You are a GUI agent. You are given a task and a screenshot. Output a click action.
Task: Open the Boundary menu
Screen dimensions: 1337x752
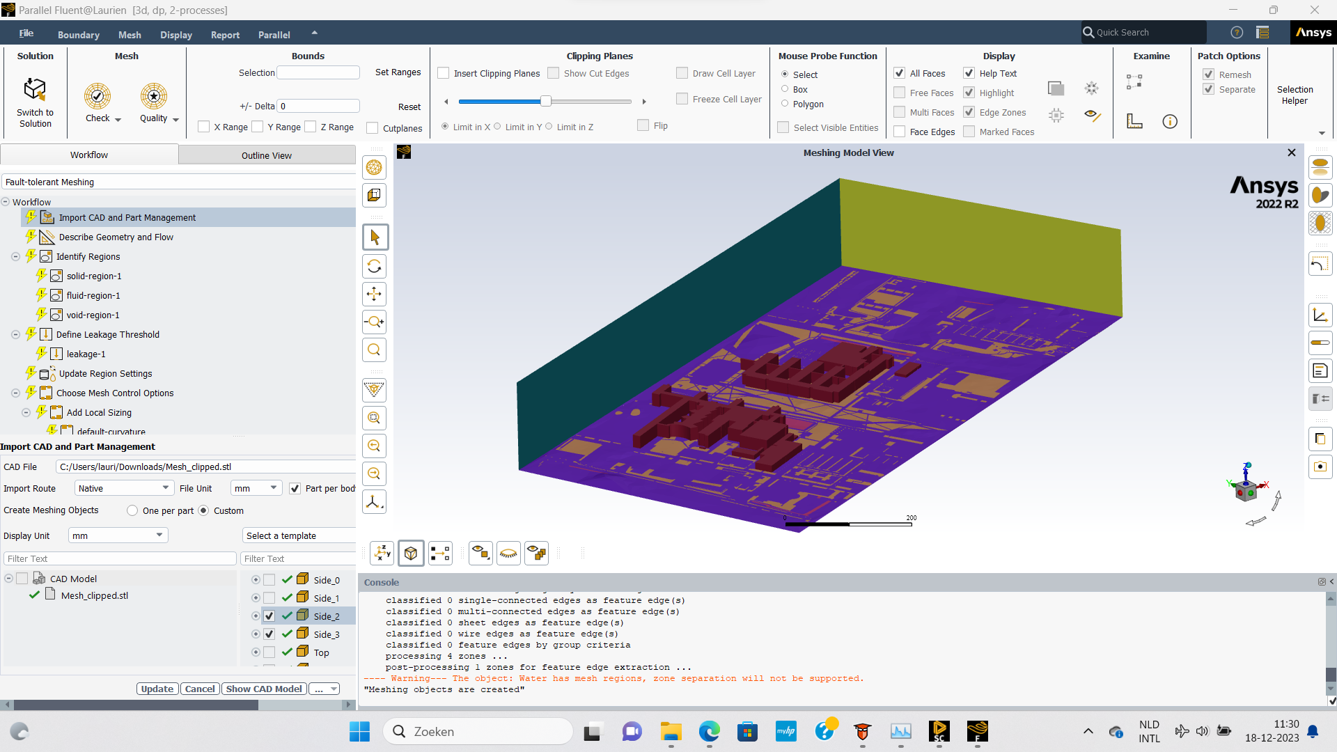click(78, 35)
